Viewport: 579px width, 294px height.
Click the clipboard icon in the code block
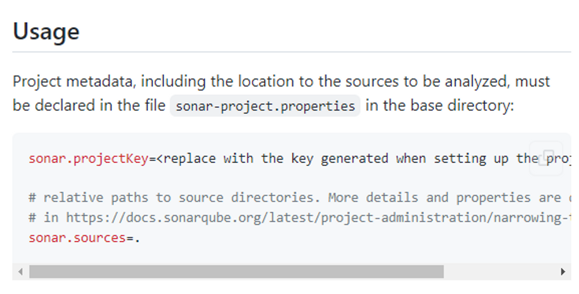point(546,158)
